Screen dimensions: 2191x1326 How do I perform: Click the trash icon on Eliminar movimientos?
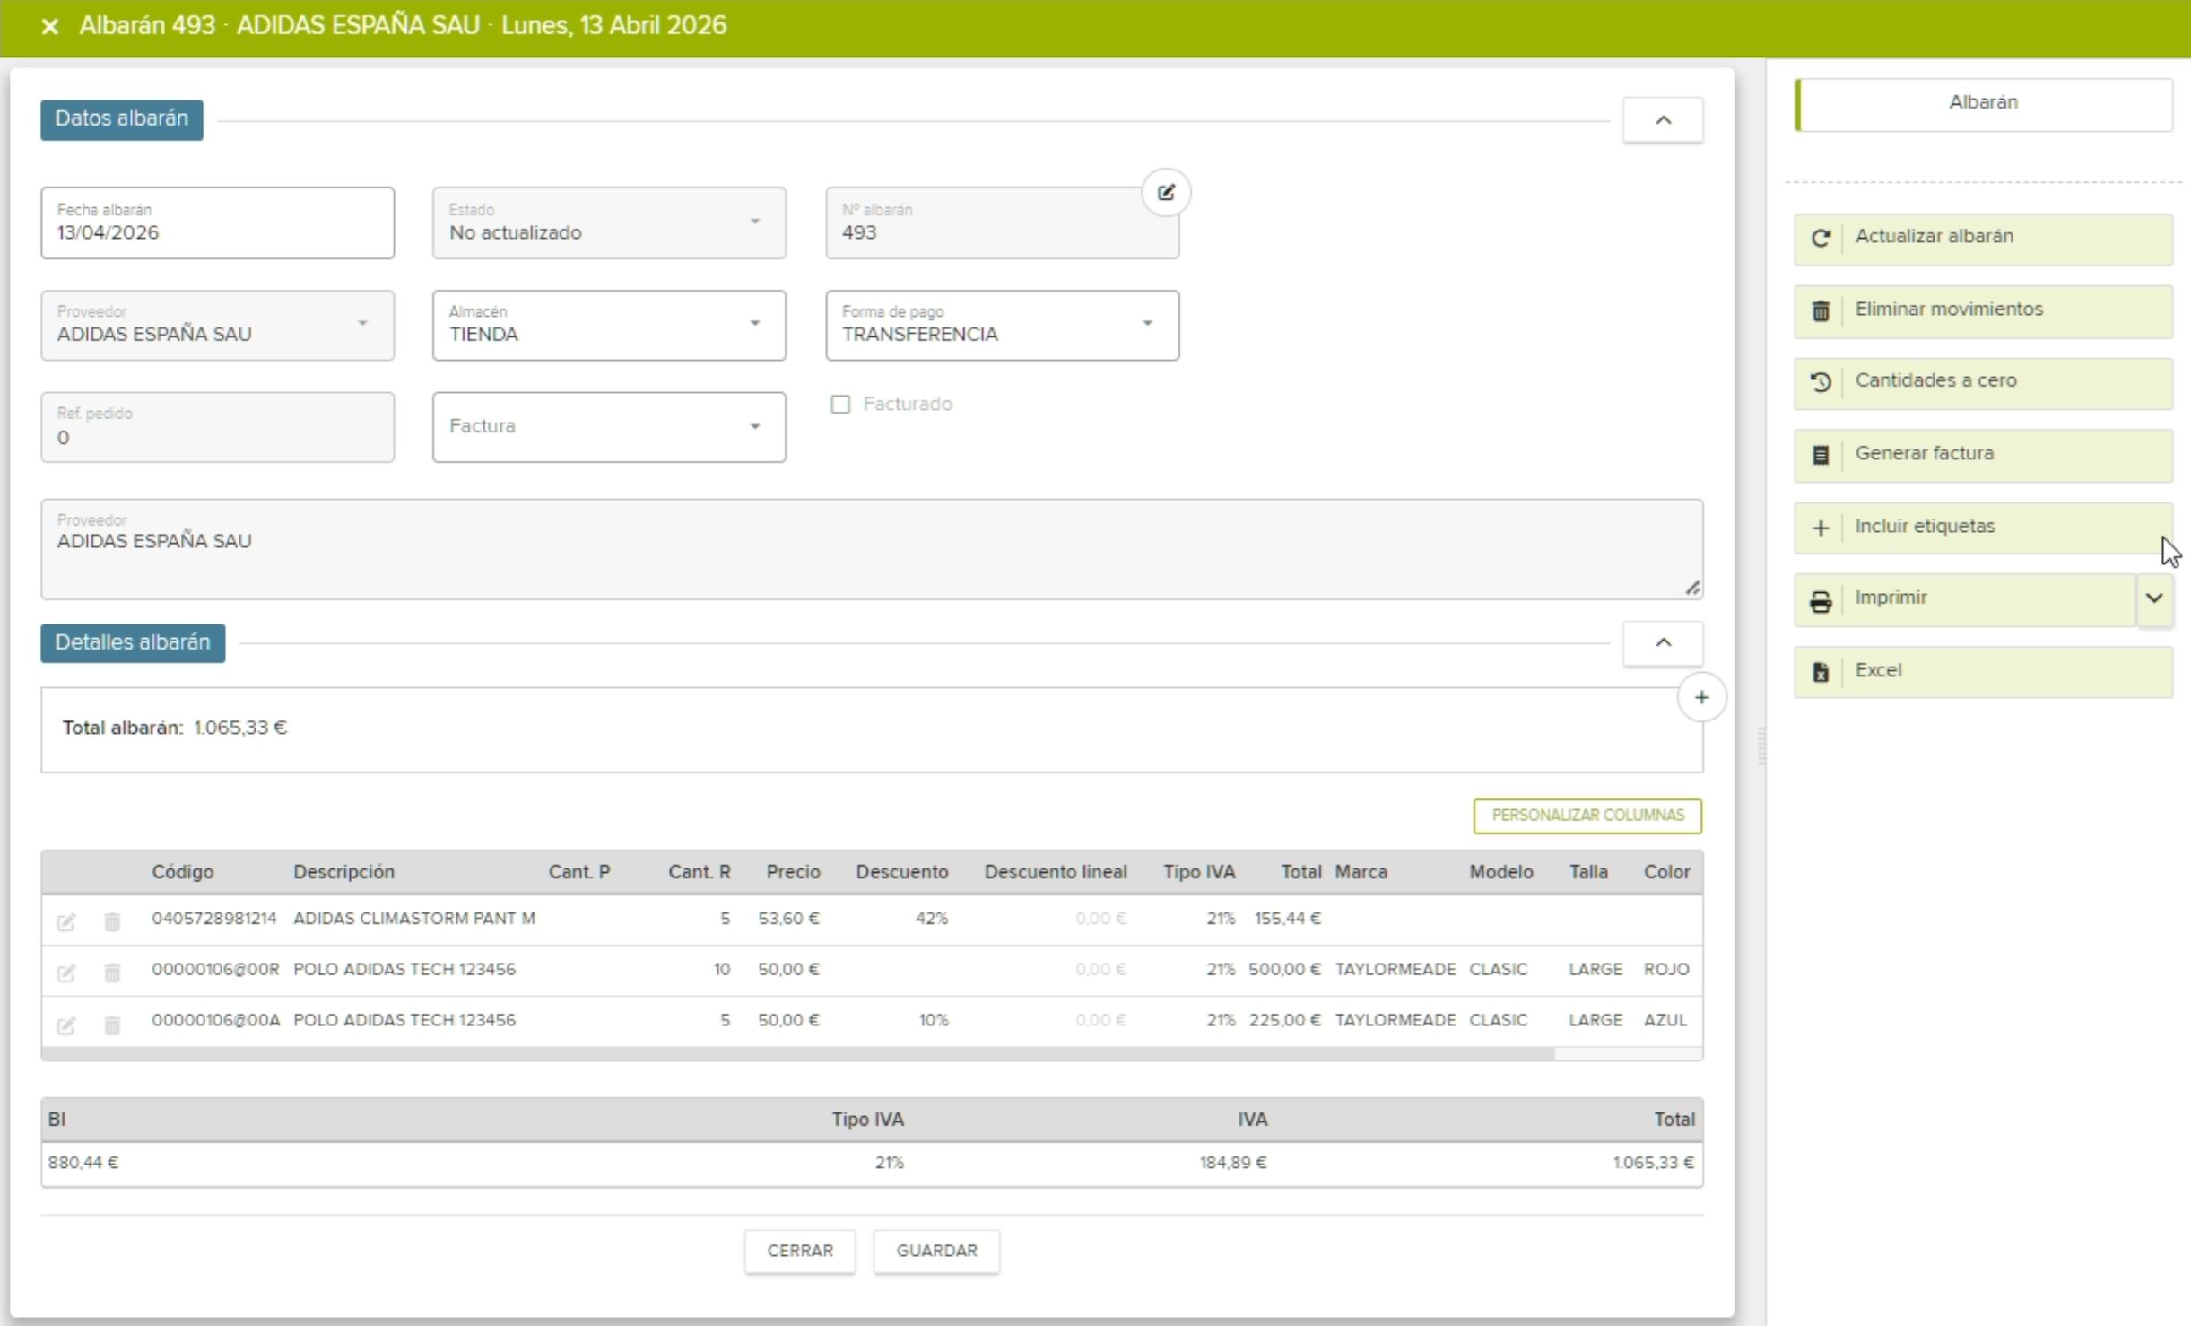coord(1821,310)
